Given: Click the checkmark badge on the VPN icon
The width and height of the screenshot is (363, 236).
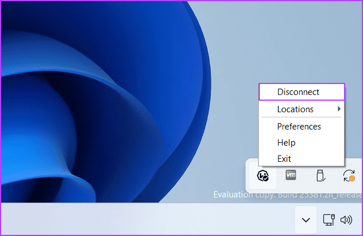Looking at the screenshot, I should click(x=266, y=179).
